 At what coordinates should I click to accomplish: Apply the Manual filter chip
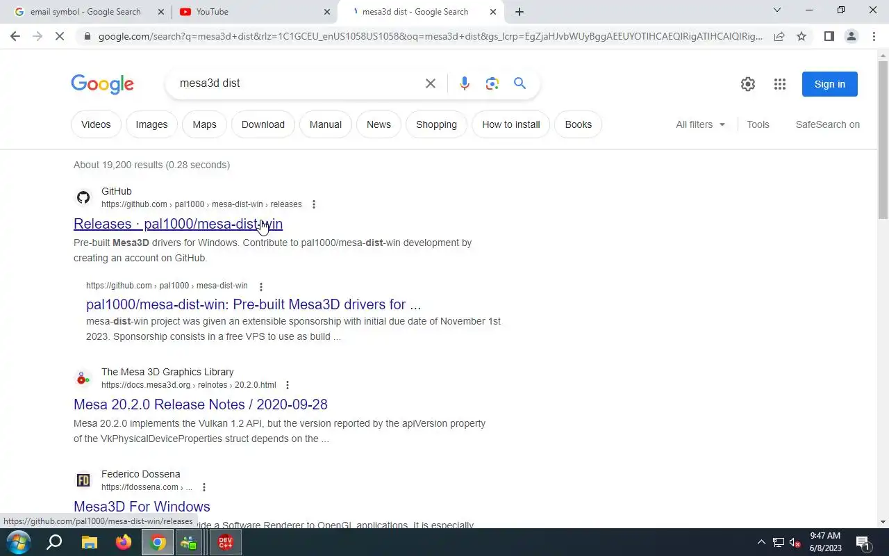(326, 124)
